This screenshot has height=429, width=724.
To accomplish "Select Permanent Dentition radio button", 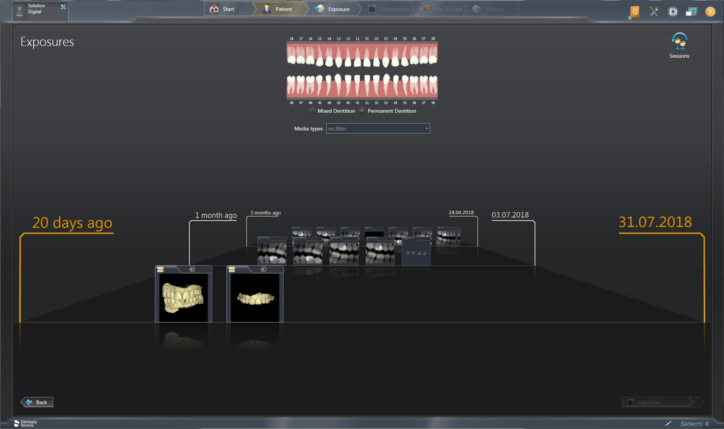I will tap(362, 110).
